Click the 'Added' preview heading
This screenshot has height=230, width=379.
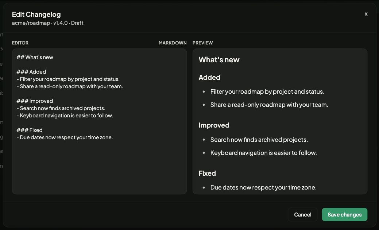pyautogui.click(x=209, y=77)
